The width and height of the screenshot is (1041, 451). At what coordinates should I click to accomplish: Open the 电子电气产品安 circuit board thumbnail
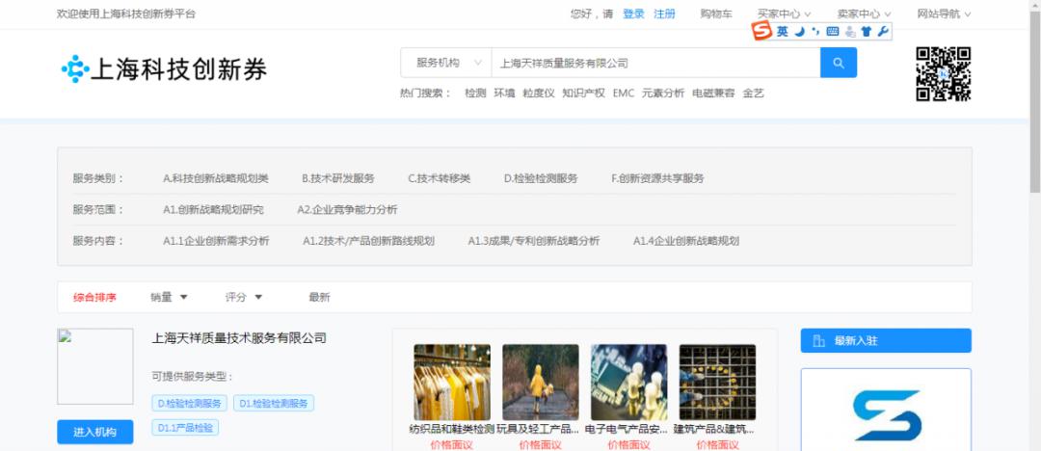click(x=628, y=382)
